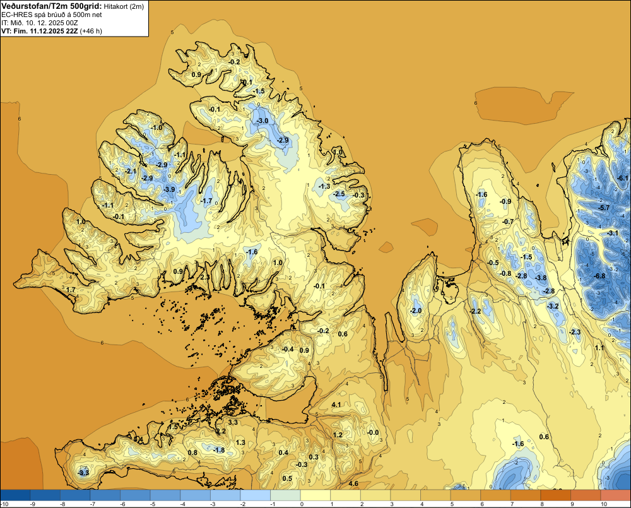The image size is (631, 508).
Task: Click the 0.4 temperature label
Action: point(283,452)
